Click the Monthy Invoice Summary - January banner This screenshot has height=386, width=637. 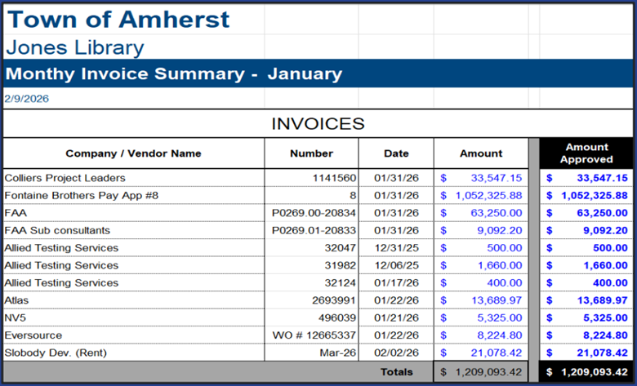click(173, 74)
